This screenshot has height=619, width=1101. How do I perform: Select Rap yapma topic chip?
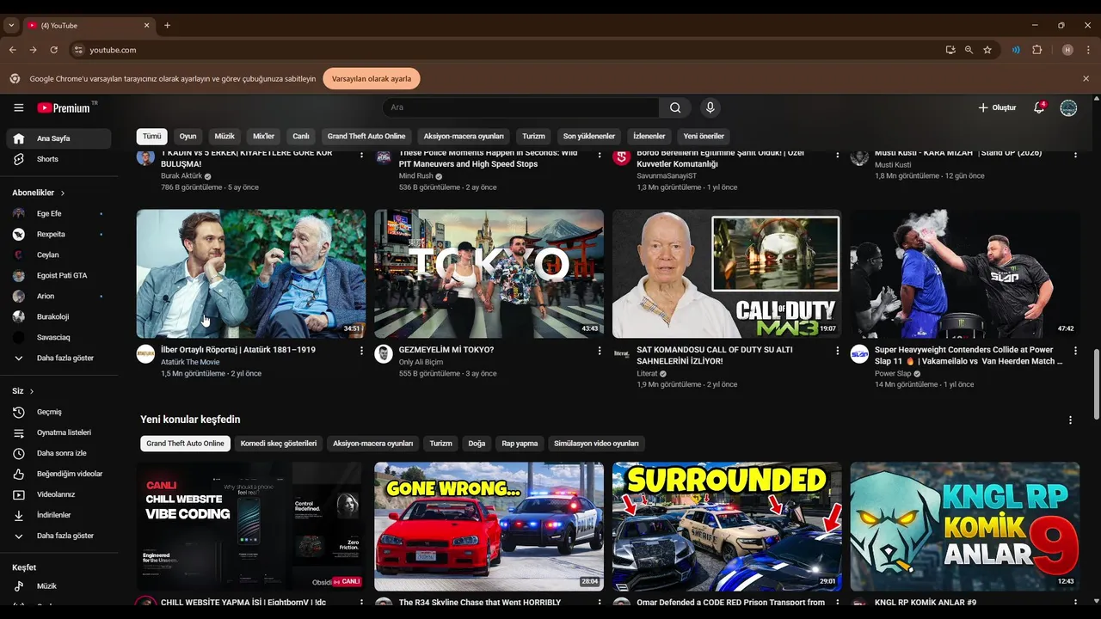tap(520, 444)
